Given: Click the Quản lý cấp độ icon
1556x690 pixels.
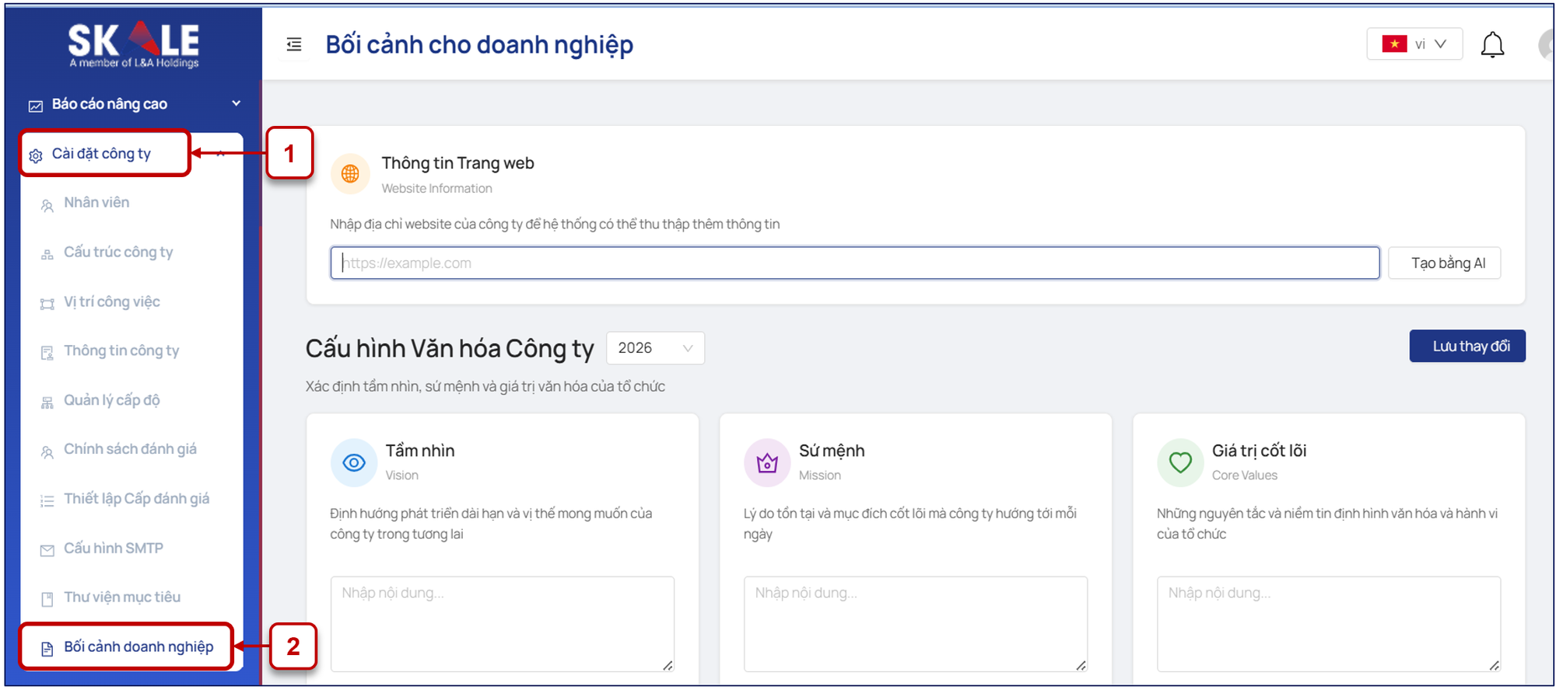Looking at the screenshot, I should [47, 402].
